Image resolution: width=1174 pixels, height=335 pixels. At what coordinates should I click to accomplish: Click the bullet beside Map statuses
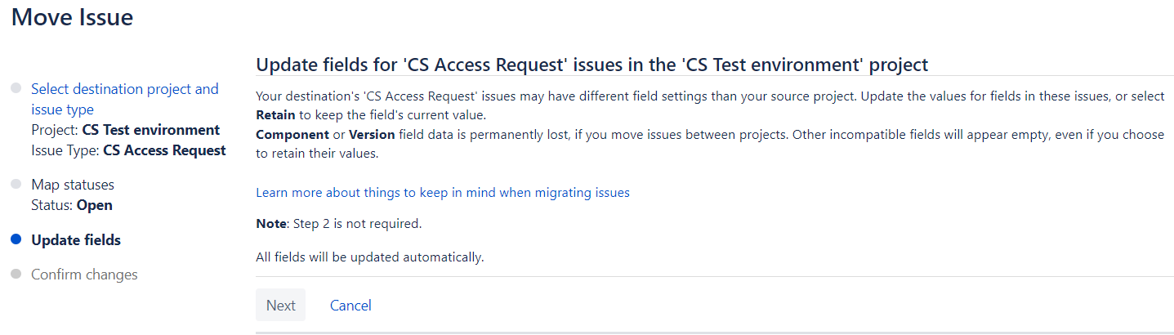point(16,185)
